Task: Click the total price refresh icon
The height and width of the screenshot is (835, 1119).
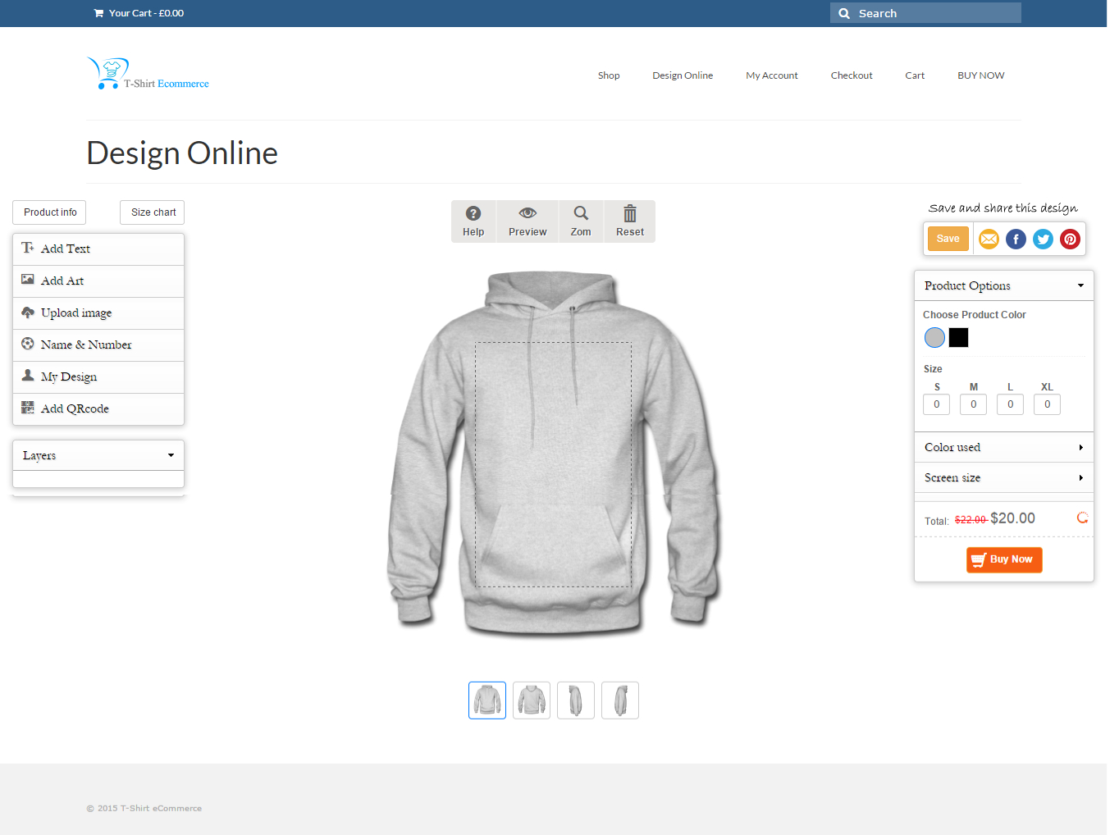Action: (x=1082, y=518)
